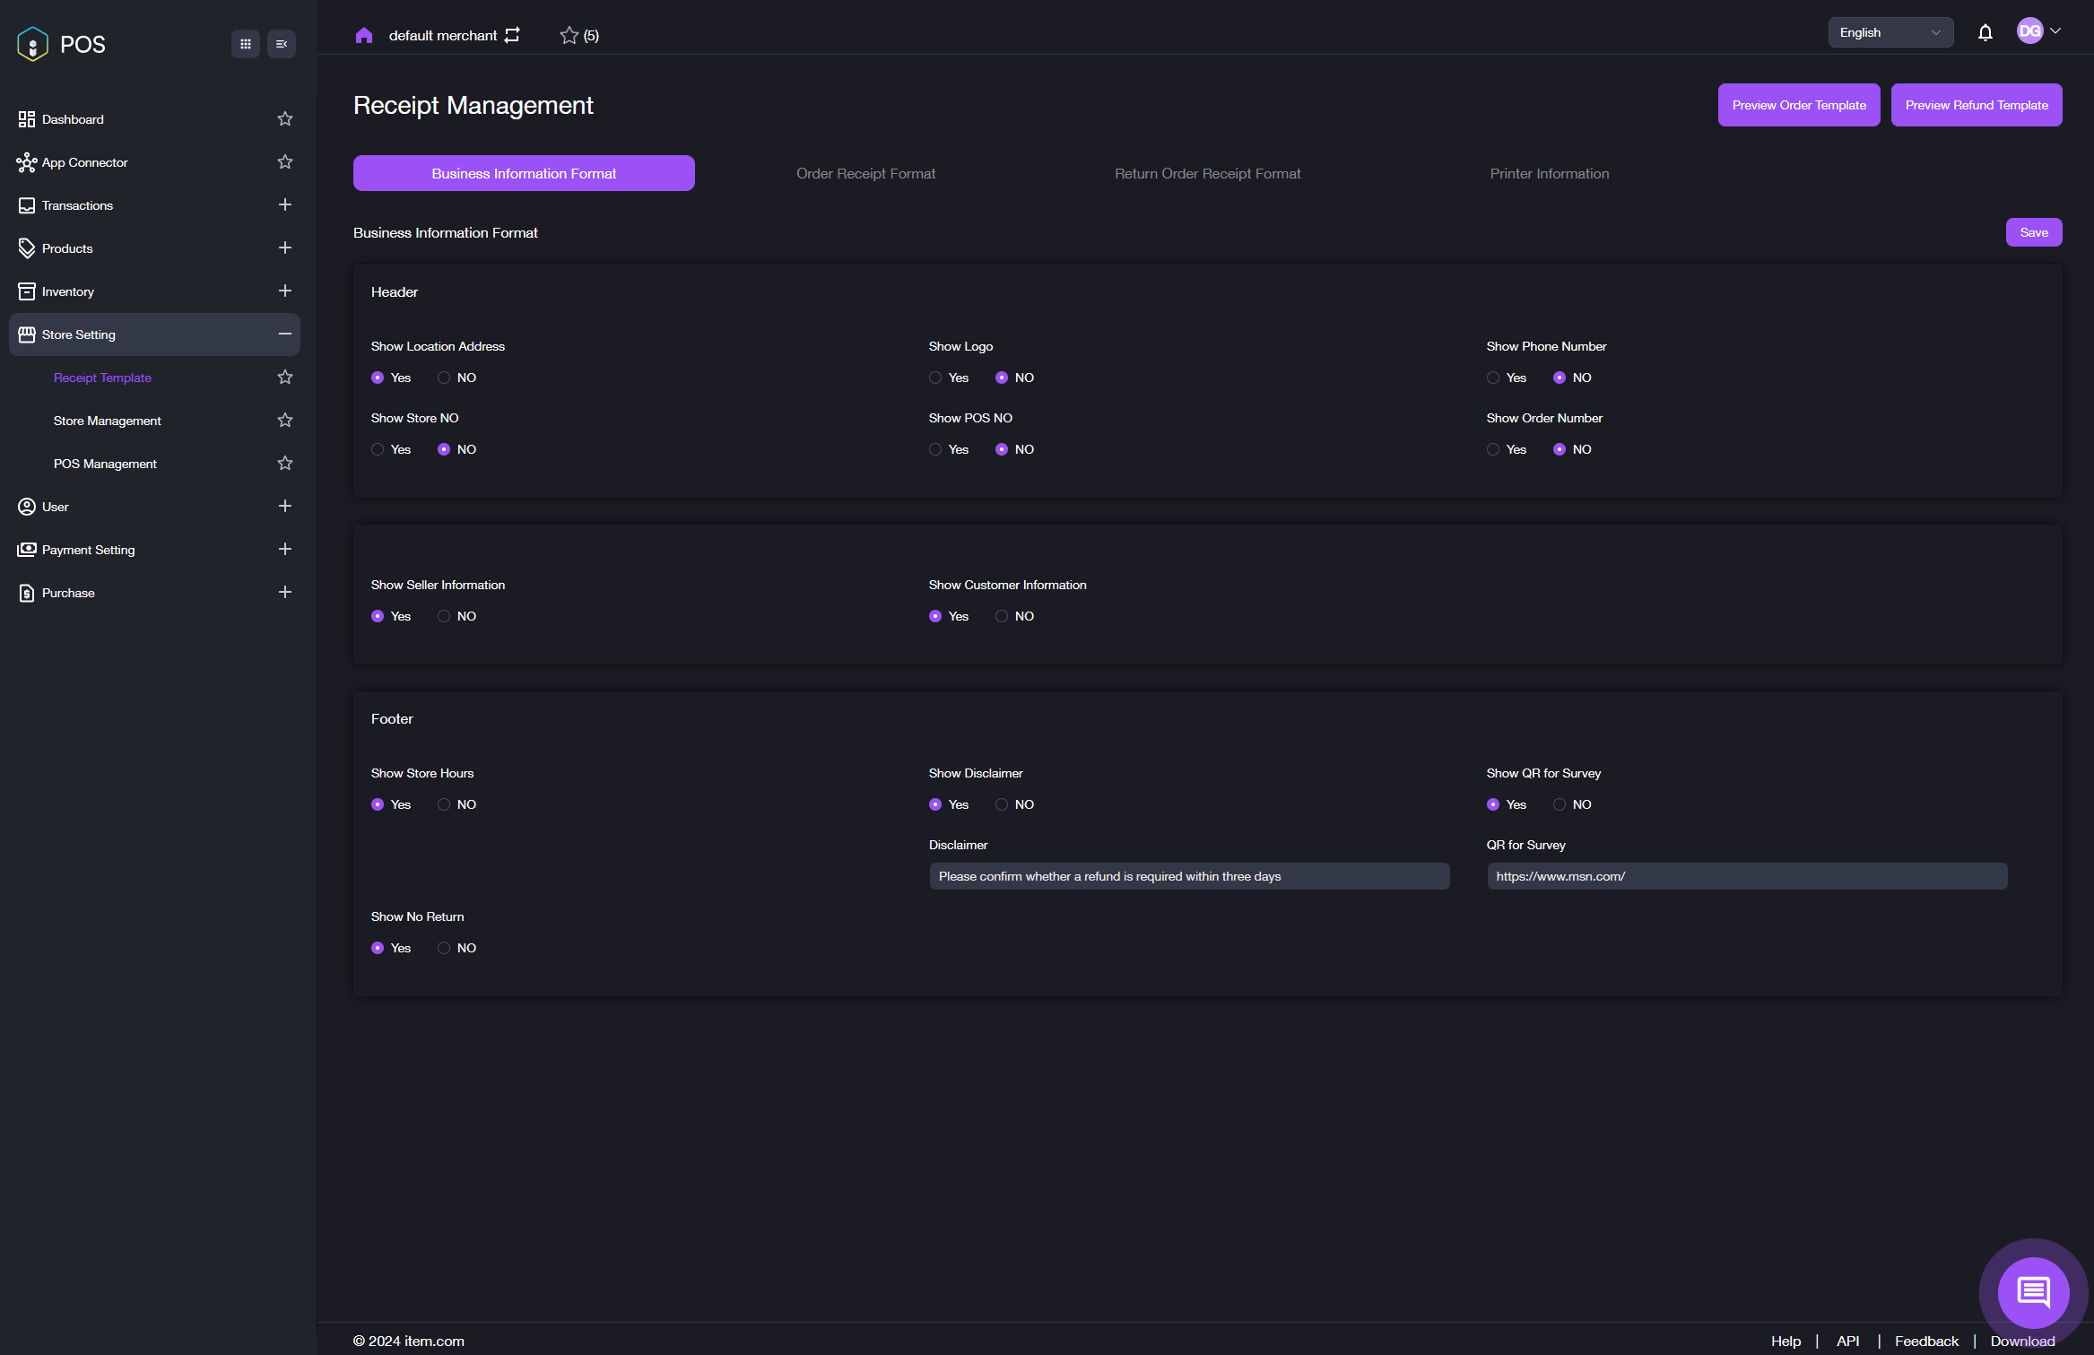Open the chat support bubble

pos(2033,1291)
